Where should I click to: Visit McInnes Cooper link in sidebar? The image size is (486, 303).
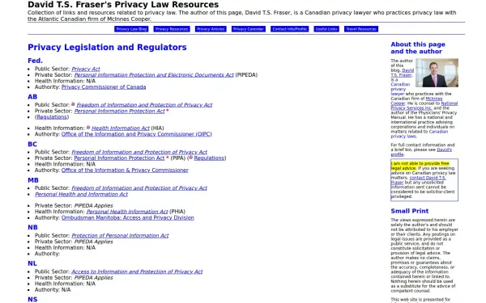[416, 101]
